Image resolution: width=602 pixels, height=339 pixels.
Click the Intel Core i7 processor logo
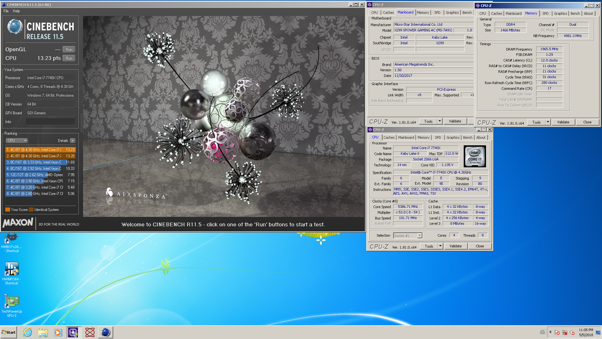[475, 156]
